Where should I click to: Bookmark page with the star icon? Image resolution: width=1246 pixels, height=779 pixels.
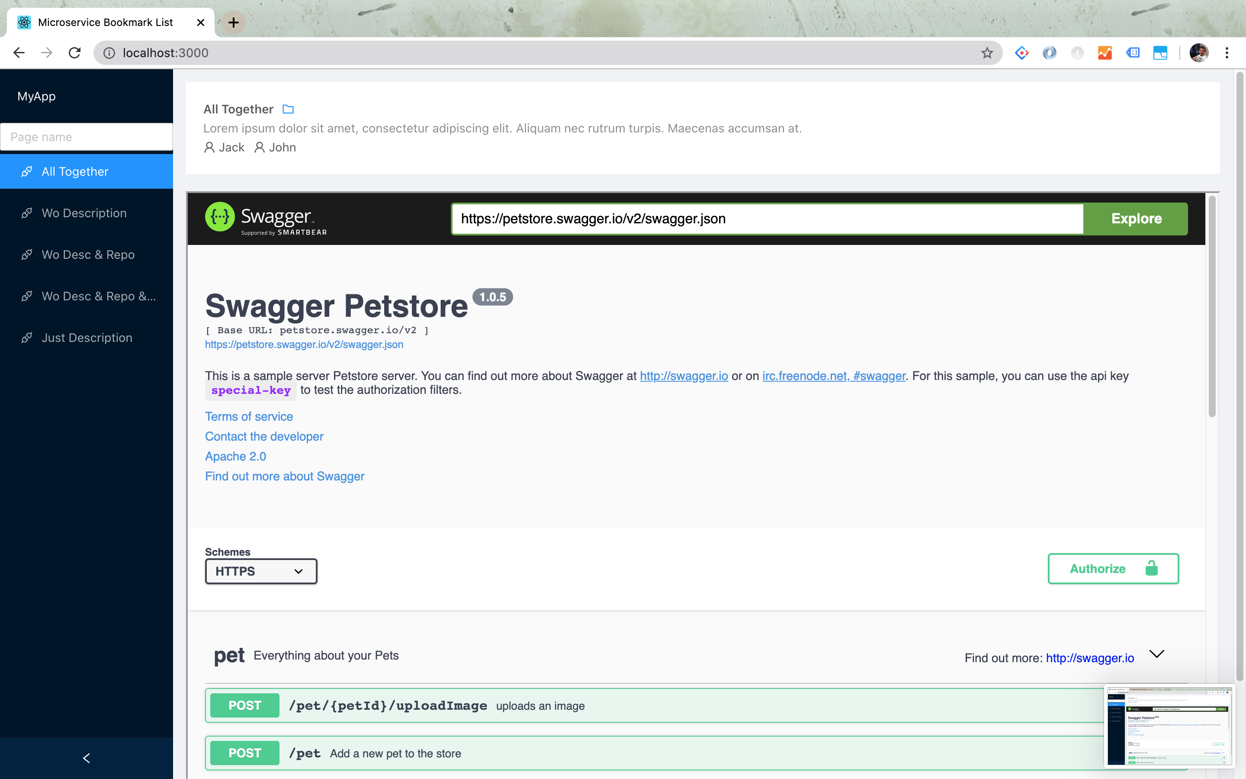point(986,52)
